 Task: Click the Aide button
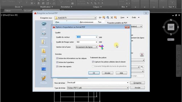pyautogui.click(x=121, y=73)
